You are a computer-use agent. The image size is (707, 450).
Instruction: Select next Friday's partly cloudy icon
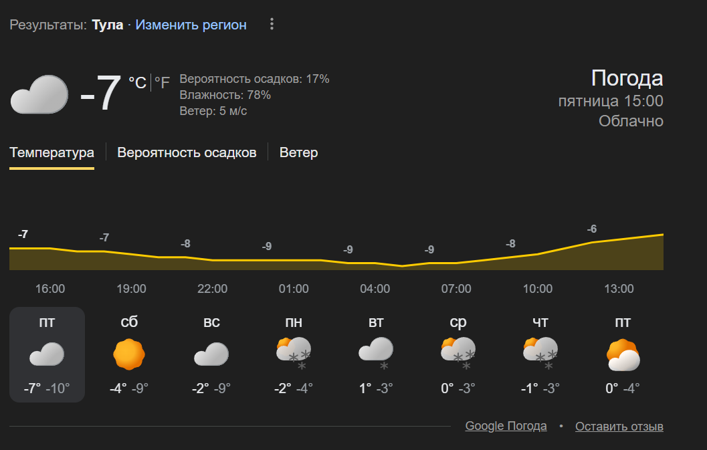click(623, 354)
